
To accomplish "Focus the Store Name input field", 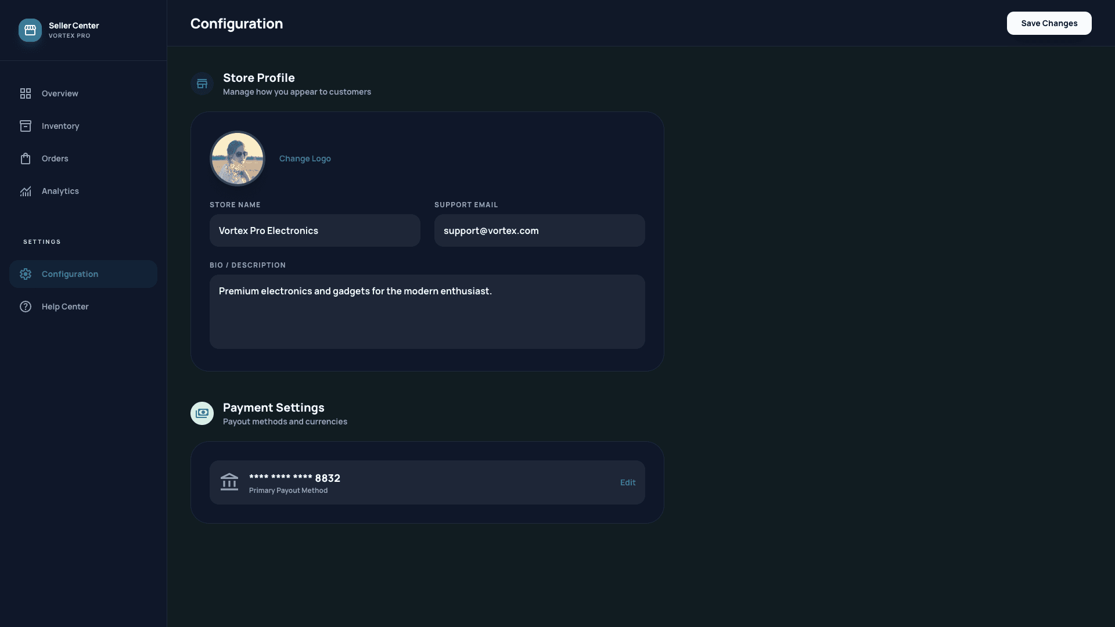I will tap(314, 230).
